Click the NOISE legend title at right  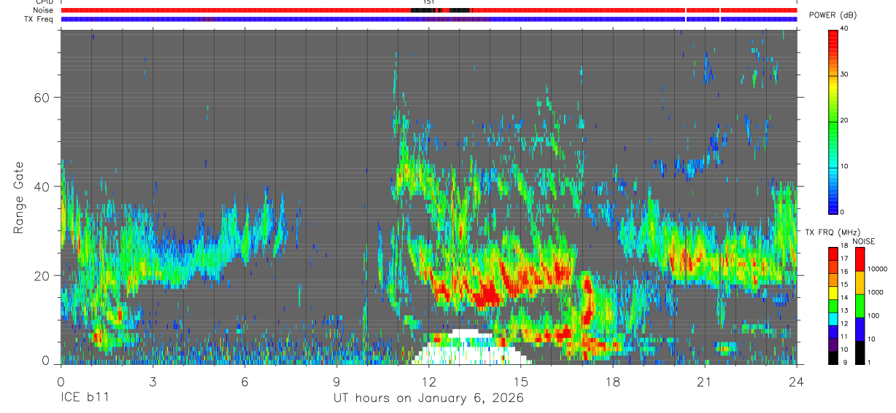point(864,241)
